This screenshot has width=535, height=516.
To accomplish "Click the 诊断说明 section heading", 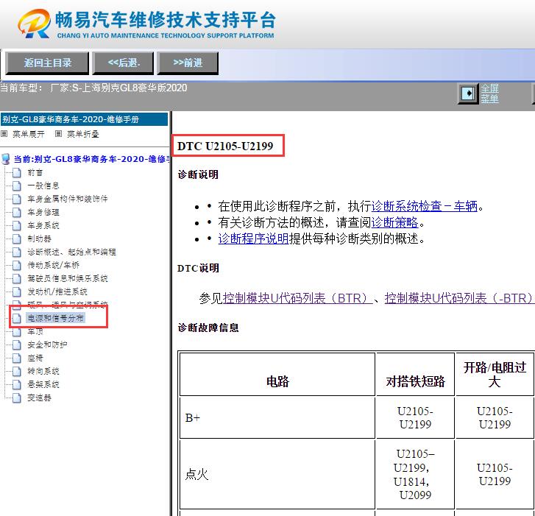I will pyautogui.click(x=198, y=174).
